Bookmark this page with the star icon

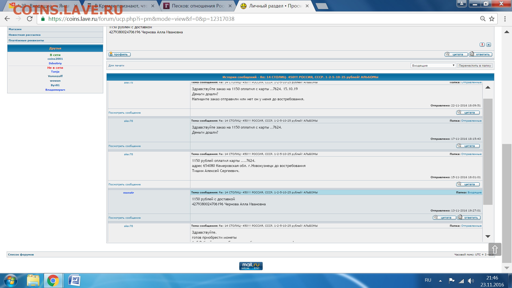(x=492, y=19)
